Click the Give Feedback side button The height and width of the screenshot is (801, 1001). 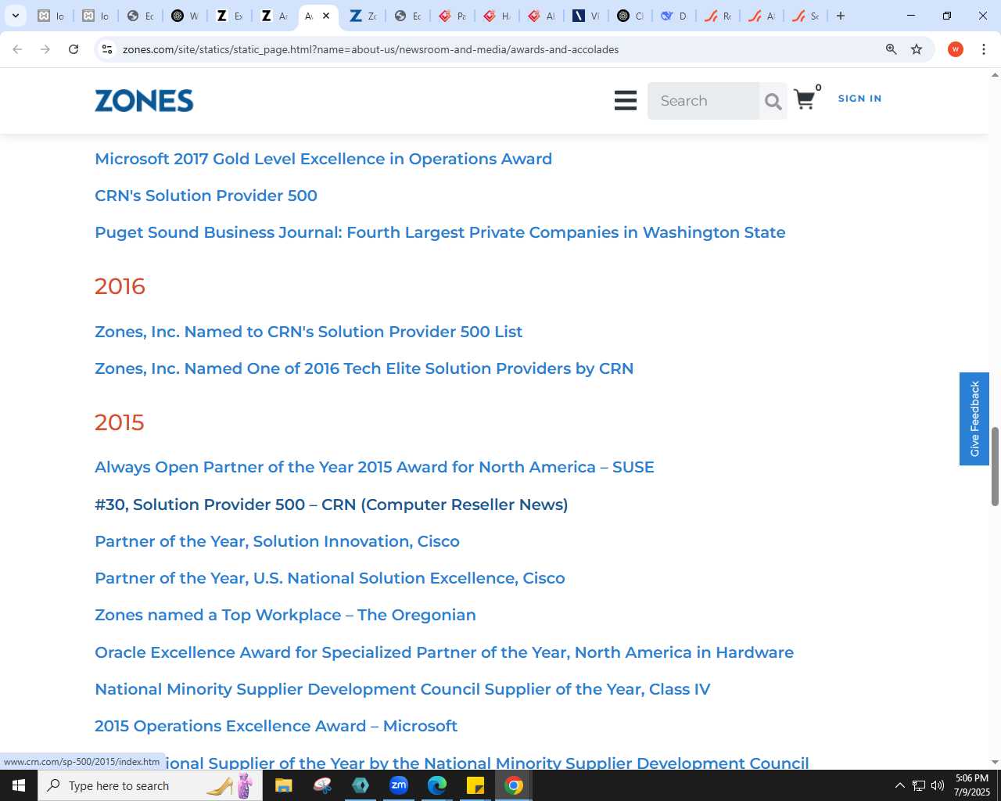(974, 418)
